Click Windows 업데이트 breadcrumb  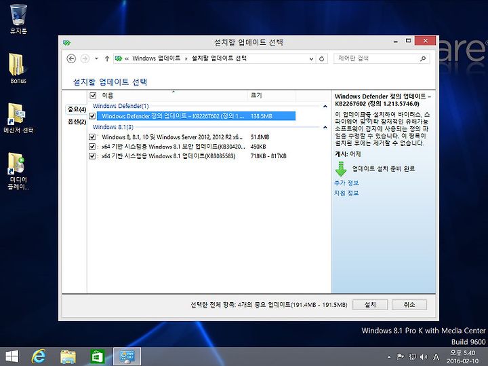[x=157, y=58]
